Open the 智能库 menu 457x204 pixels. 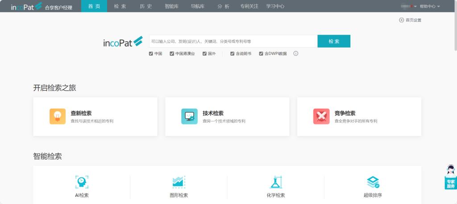click(x=171, y=6)
